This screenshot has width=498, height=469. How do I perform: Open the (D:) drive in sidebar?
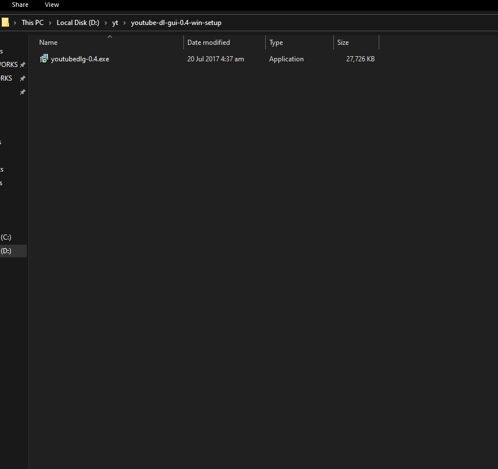[x=6, y=251]
